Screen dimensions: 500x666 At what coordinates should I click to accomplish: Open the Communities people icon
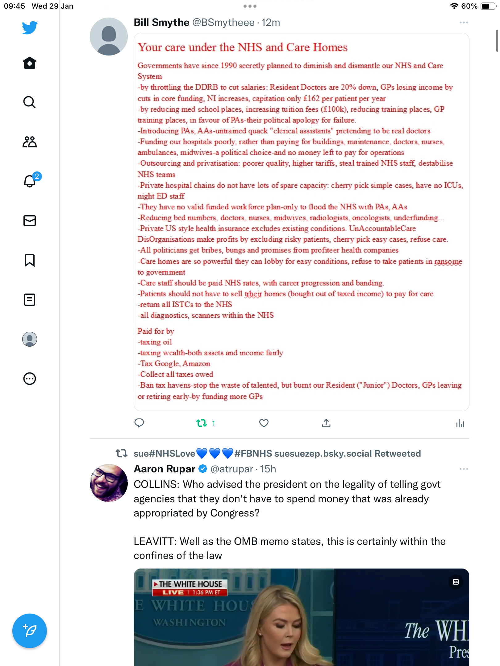point(30,142)
